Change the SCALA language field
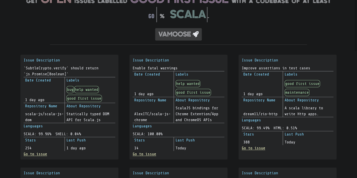This screenshot has width=357, height=178. (188, 15)
